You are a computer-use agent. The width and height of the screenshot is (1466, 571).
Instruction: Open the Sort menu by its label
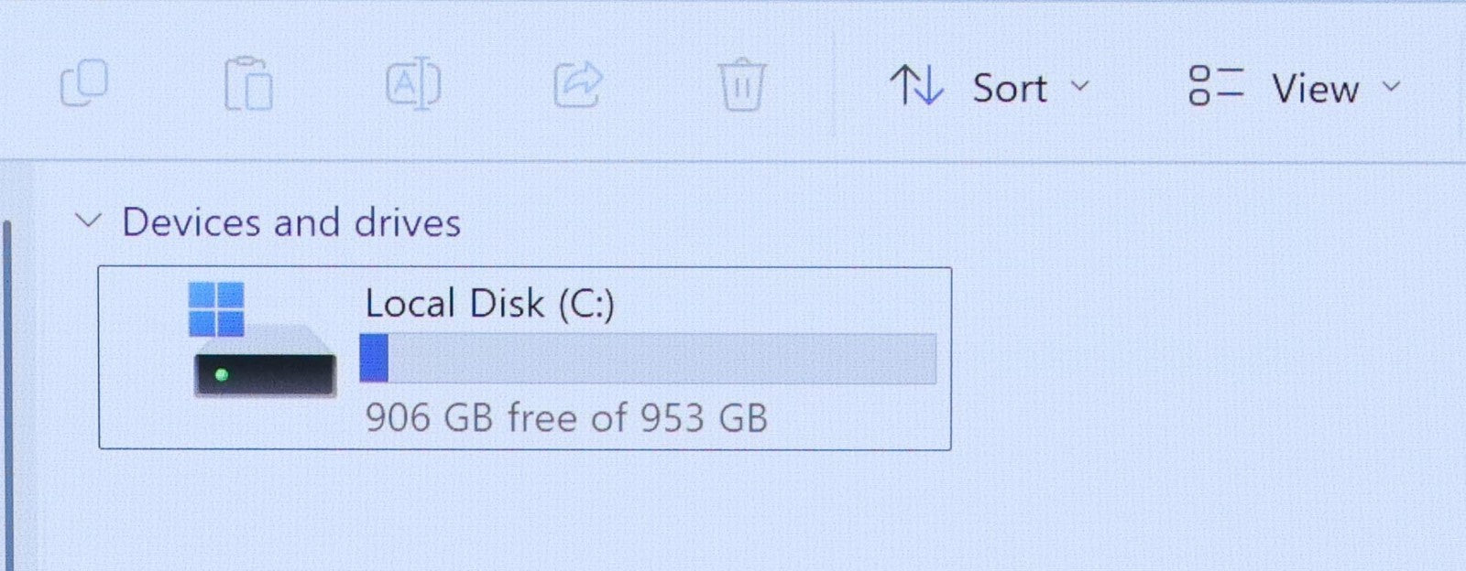pyautogui.click(x=1009, y=89)
